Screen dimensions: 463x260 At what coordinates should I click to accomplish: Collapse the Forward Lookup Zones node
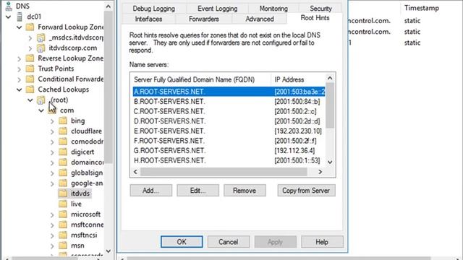pyautogui.click(x=20, y=27)
